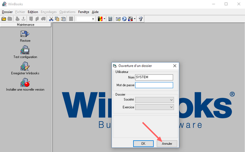This screenshot has width=245, height=152.
Task: Click the envelope mail icon
Action: [x=118, y=19]
